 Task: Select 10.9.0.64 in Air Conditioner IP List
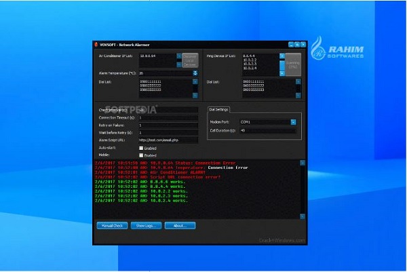(148, 56)
